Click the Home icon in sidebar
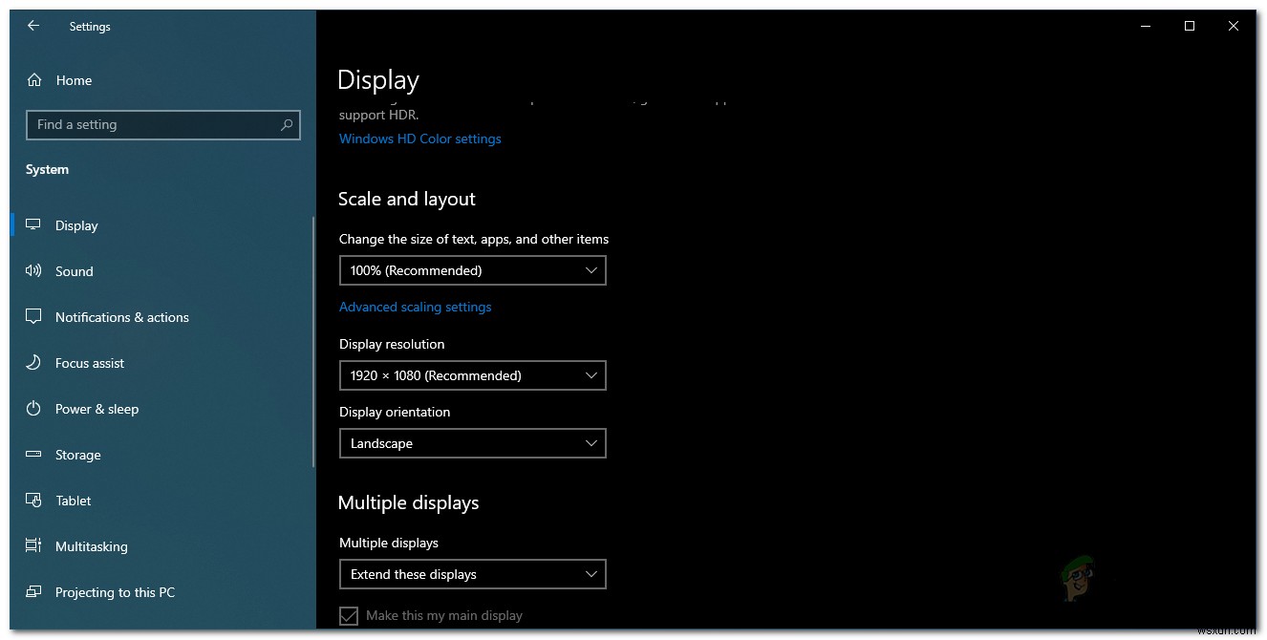The image size is (1267, 640). tap(34, 80)
